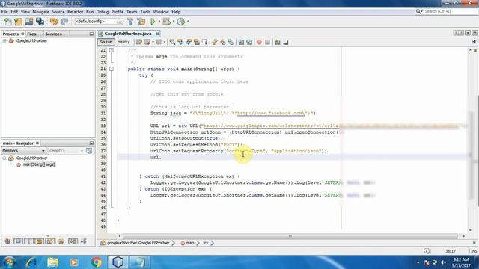This screenshot has width=479, height=269.
Task: Click the New File toolbar icon
Action: tap(8, 22)
